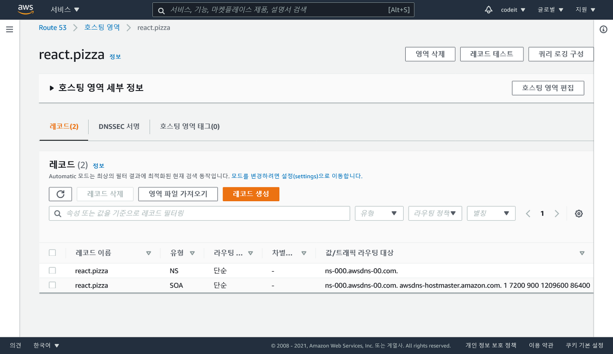Image resolution: width=613 pixels, height=354 pixels.
Task: Go to Route 53 breadcrumb link
Action: pyautogui.click(x=53, y=28)
